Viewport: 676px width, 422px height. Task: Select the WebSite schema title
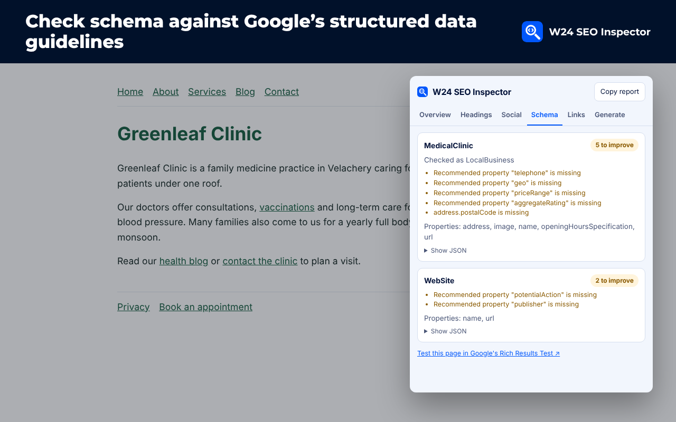pyautogui.click(x=439, y=281)
